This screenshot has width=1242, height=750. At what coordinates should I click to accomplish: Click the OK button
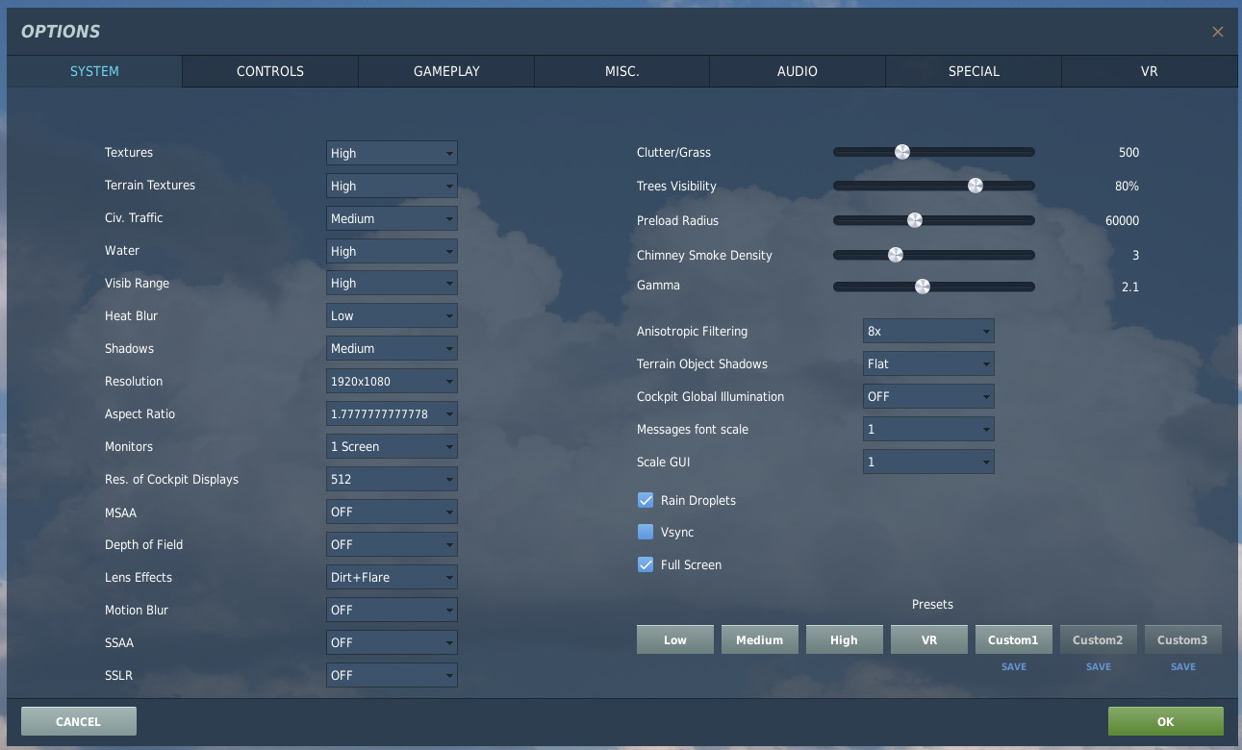(1165, 721)
